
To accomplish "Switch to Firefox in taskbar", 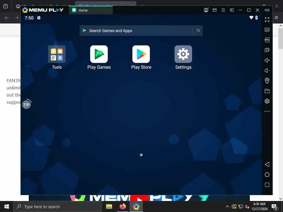I will point(122,206).
